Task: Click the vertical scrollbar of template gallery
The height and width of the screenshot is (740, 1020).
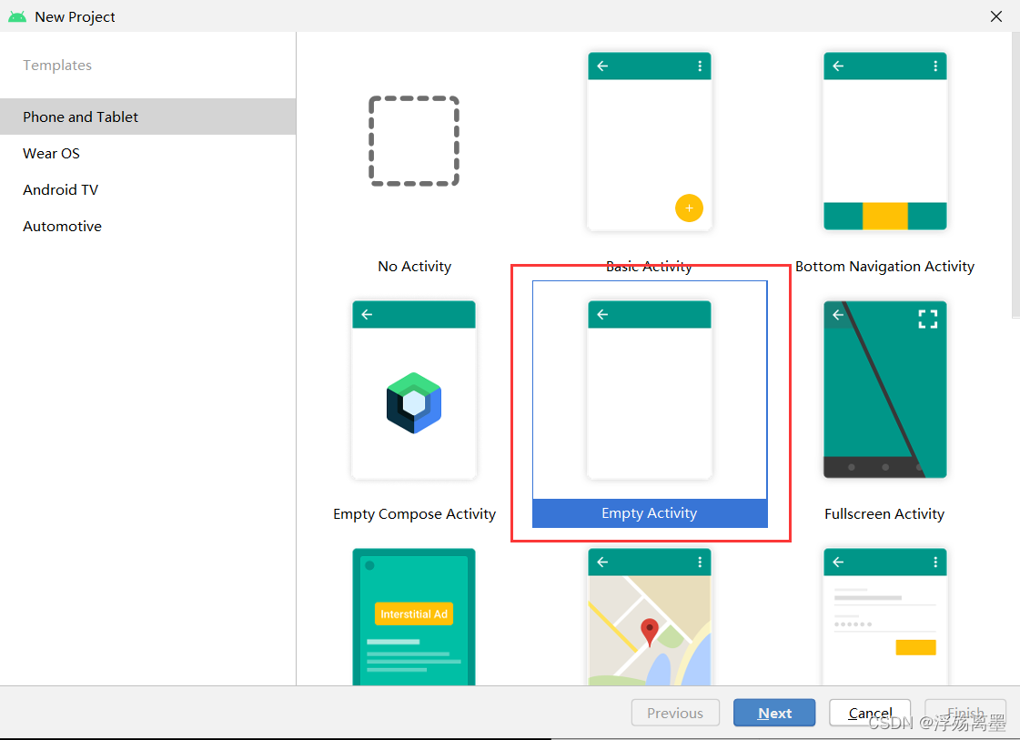Action: click(x=1015, y=175)
